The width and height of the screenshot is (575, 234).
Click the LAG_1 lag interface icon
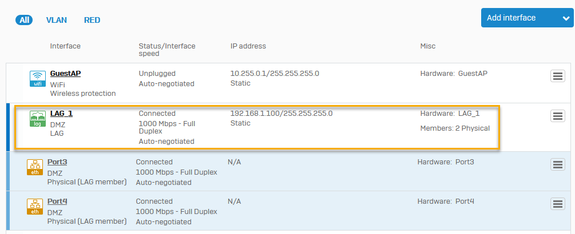point(38,119)
